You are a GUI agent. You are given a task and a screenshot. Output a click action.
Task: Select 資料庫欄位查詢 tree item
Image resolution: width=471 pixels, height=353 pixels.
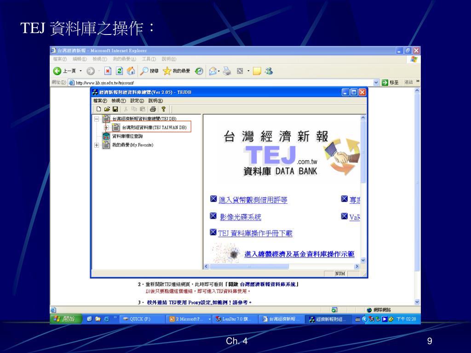[x=127, y=136]
